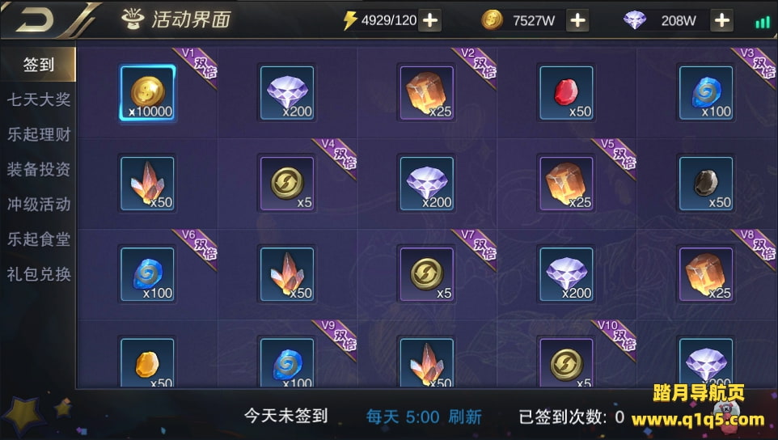Tap the V7 refresh token x5 reward

pos(426,274)
